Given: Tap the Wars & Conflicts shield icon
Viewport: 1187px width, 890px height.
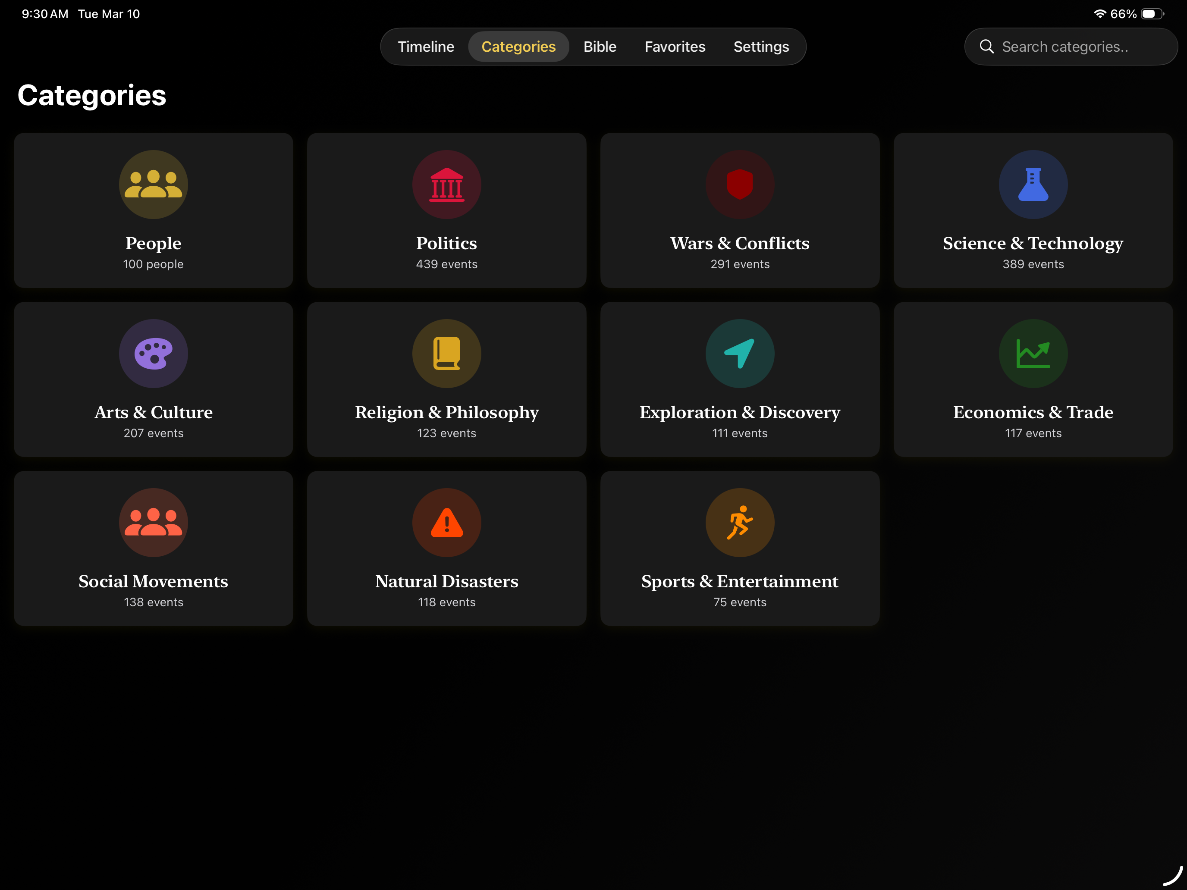Looking at the screenshot, I should tap(740, 184).
